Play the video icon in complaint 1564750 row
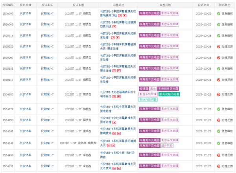The height and width of the screenshot is (173, 236). pos(114,122)
